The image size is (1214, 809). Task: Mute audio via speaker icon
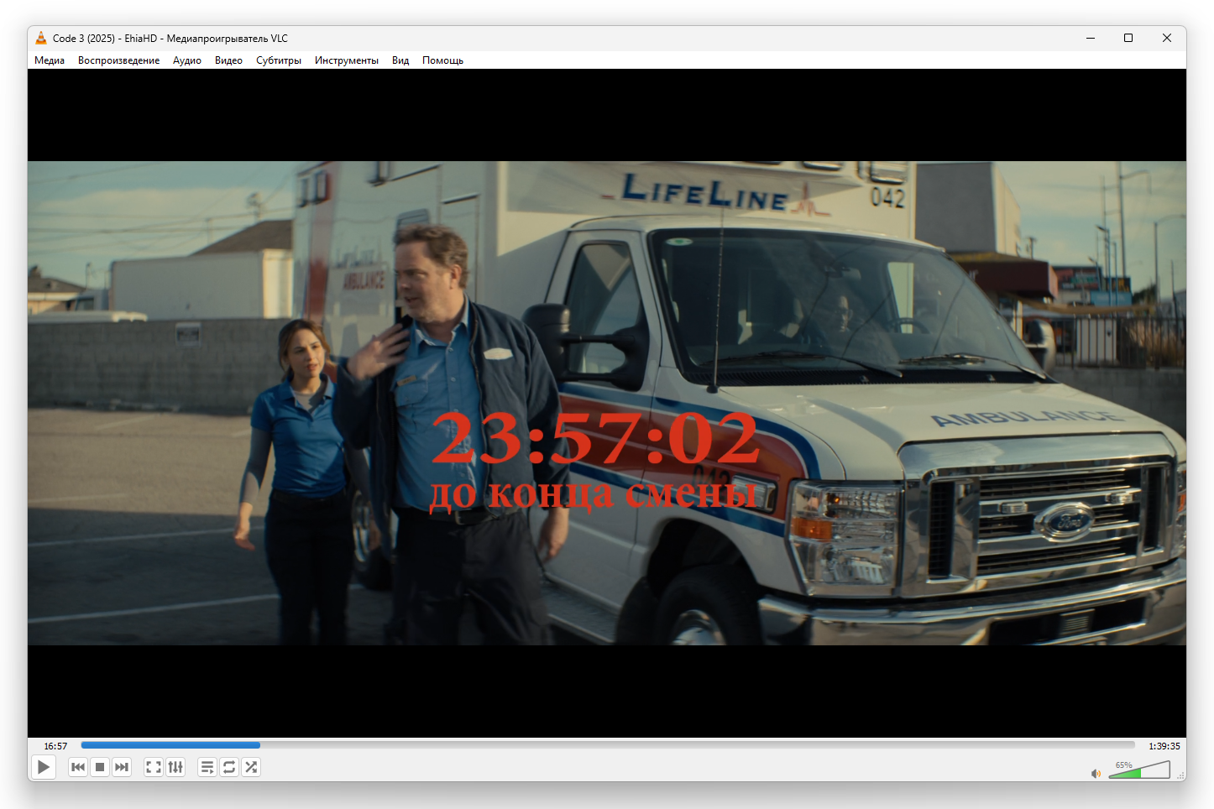(x=1096, y=773)
